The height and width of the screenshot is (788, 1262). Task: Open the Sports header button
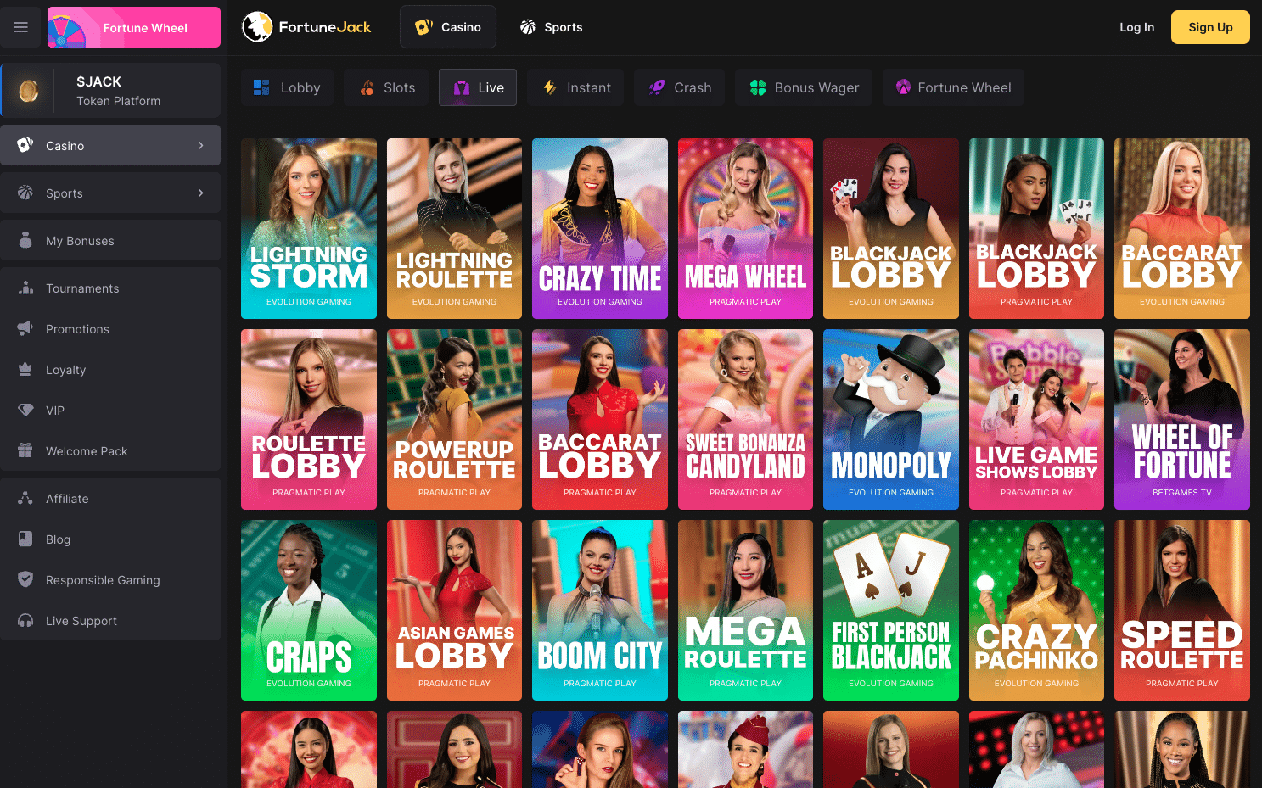tap(551, 26)
